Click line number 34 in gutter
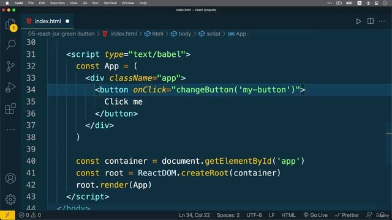Image resolution: width=392 pixels, height=220 pixels. (31, 90)
